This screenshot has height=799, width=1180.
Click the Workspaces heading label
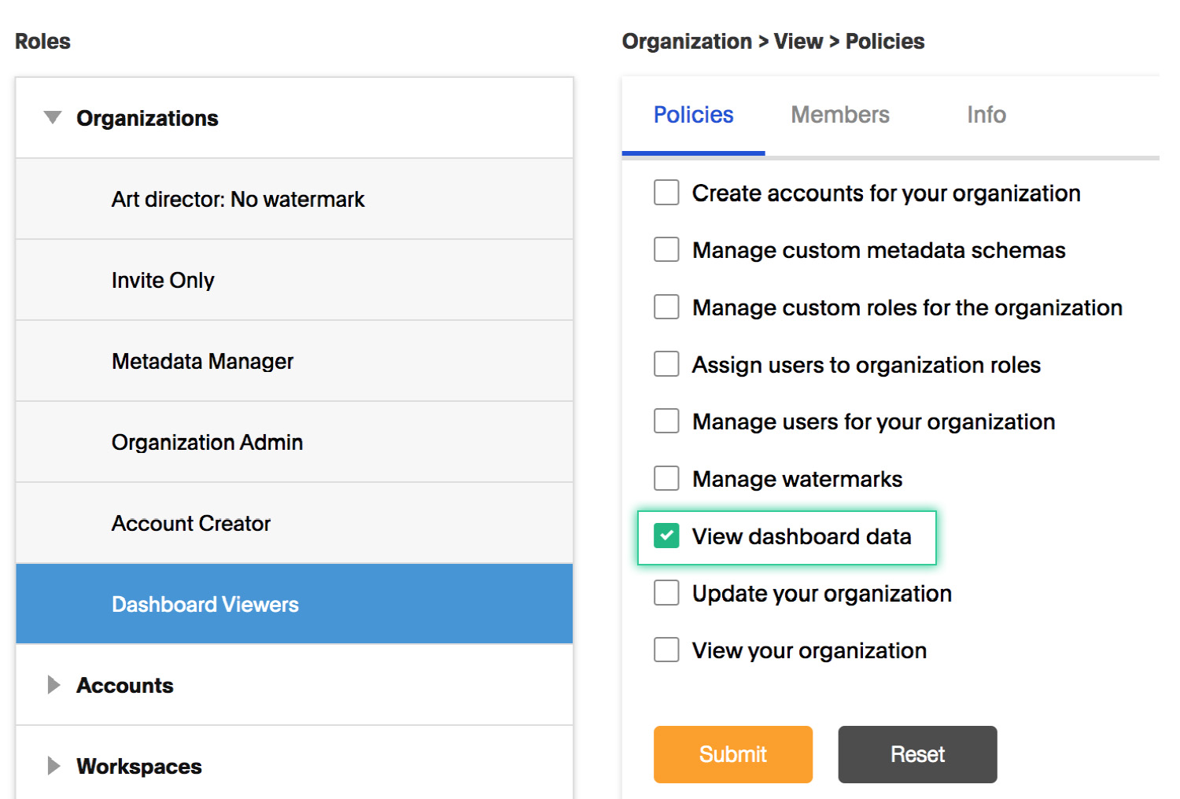click(x=139, y=766)
